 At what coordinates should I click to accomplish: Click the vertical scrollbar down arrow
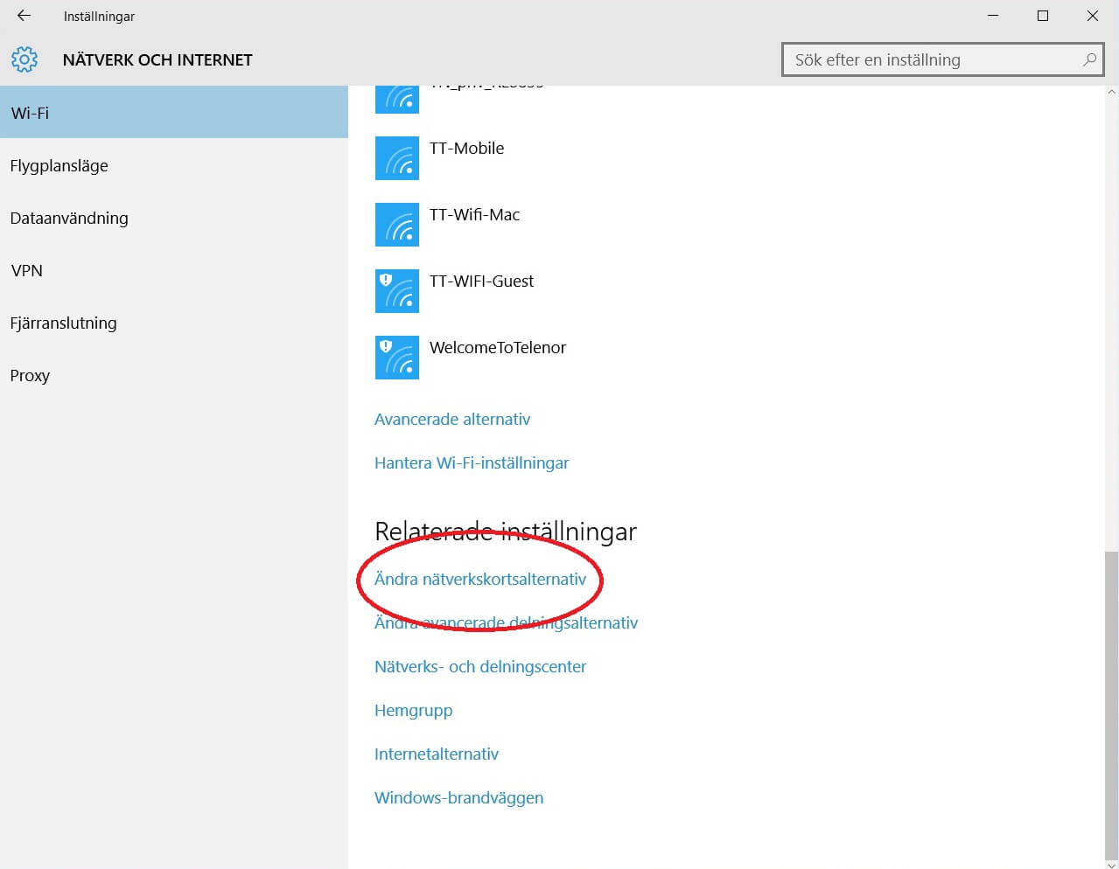[x=1111, y=863]
